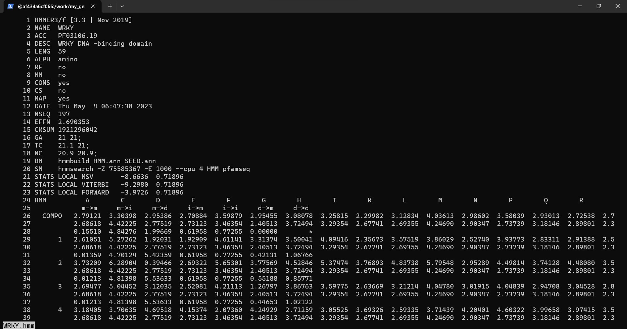Click the PowerShell icon on the terminal tab
This screenshot has width=627, height=329.
10,6
